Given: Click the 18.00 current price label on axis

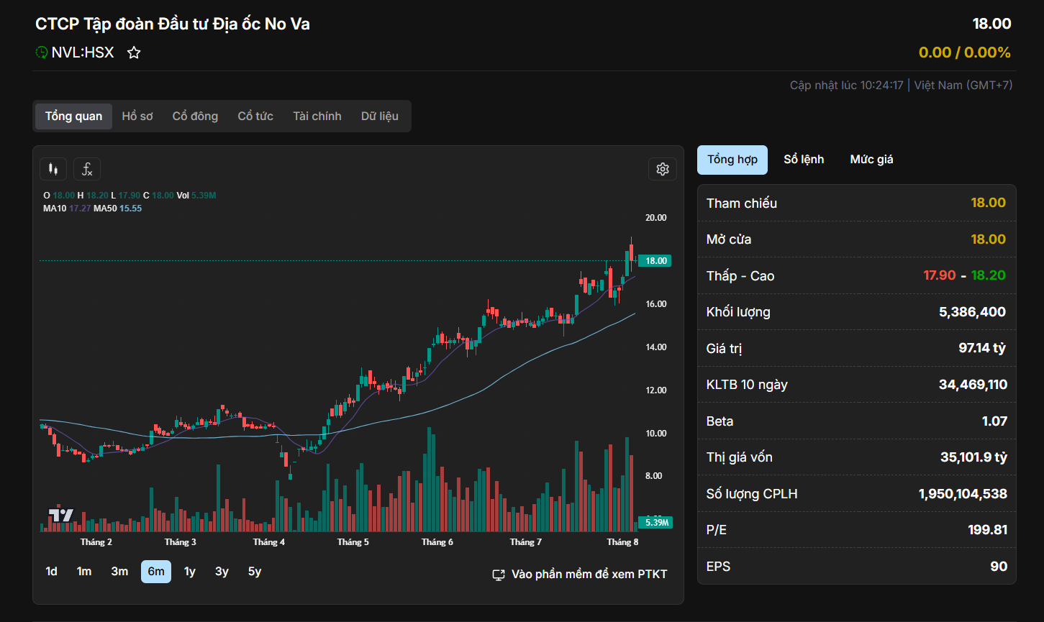Looking at the screenshot, I should click(x=655, y=261).
